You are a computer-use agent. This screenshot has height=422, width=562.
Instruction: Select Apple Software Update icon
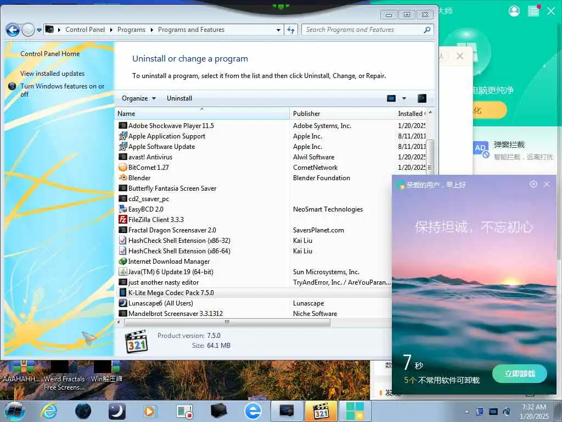(x=123, y=146)
